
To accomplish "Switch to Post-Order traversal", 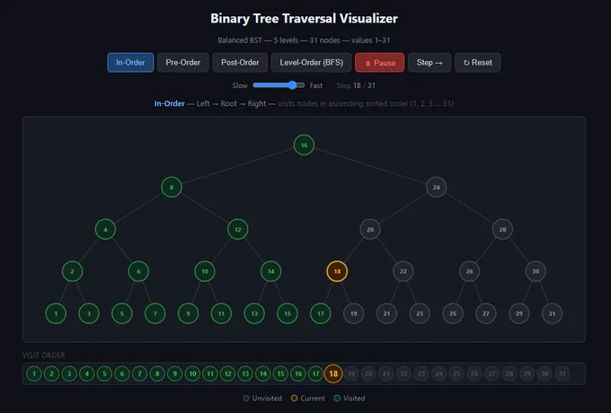I will click(x=240, y=62).
